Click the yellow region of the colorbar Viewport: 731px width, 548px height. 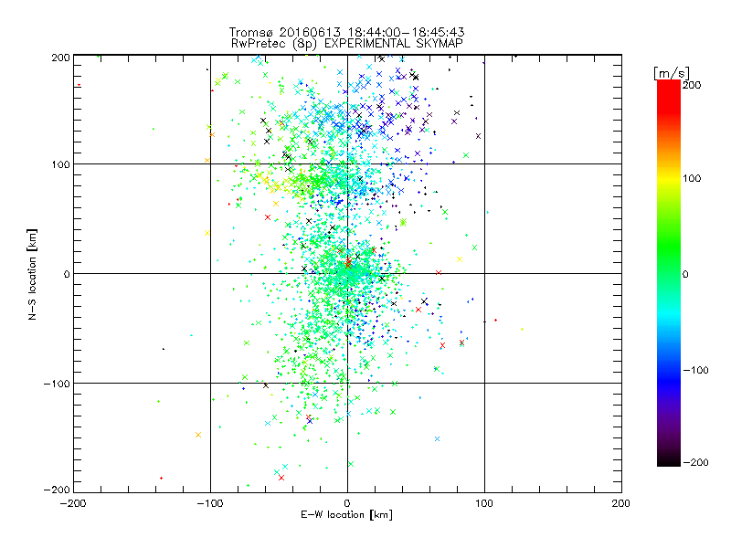(669, 179)
